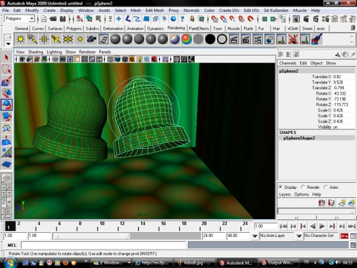Click the new scene icon
This screenshot has height=268, width=357.
pos(43,18)
